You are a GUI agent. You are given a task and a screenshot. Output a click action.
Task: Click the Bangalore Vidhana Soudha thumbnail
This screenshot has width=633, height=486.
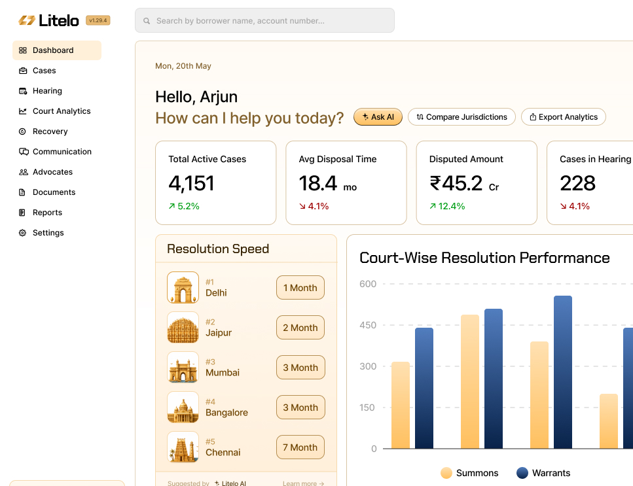tap(183, 408)
